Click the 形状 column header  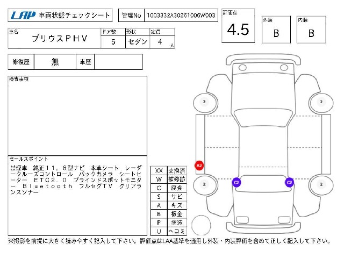pyautogui.click(x=131, y=32)
